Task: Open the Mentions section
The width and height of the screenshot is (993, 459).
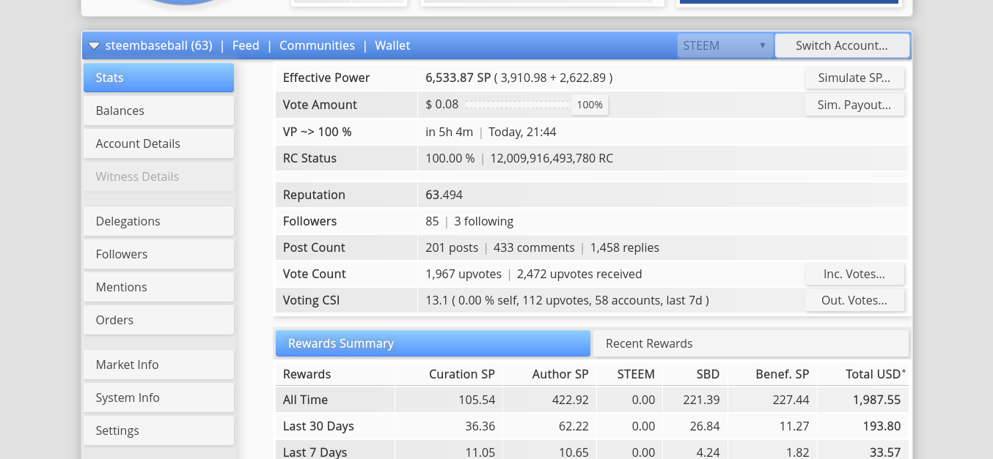Action: coord(158,287)
